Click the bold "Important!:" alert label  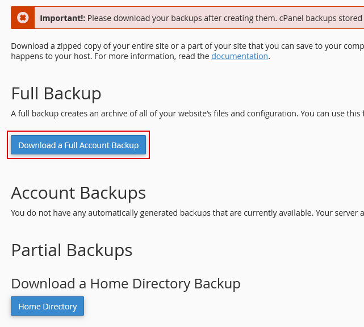pos(62,18)
